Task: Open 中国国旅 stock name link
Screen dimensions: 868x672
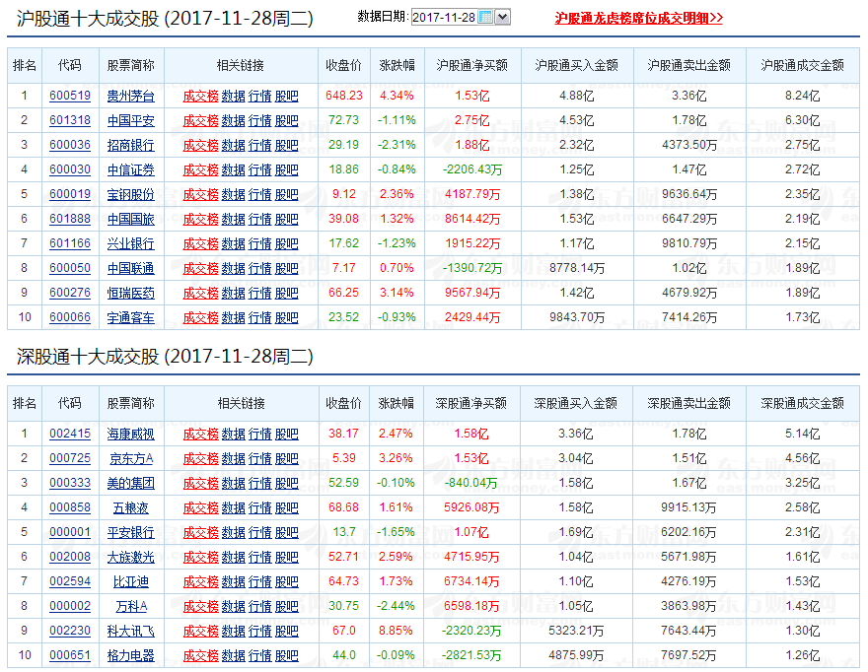Action: [x=130, y=219]
